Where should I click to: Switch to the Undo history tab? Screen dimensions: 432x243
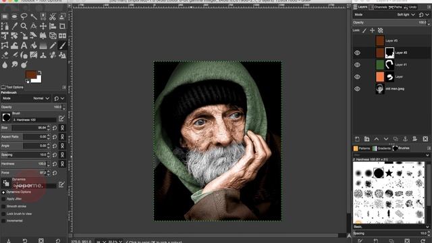[410, 7]
